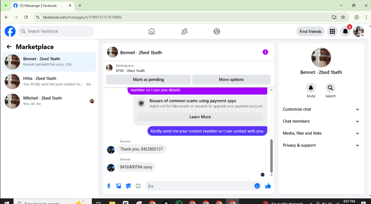Expand the Privacy & support section

click(x=321, y=145)
